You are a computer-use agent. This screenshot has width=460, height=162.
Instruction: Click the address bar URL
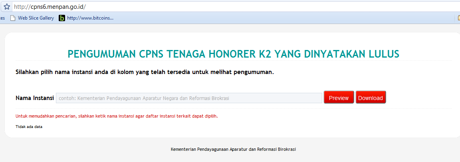click(x=50, y=6)
